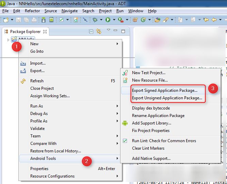Expand the Team submenu
Image resolution: width=227 pixels, height=184 pixels.
point(70,136)
